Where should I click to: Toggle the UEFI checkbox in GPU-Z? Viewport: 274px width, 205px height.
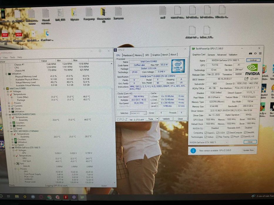pos(252,79)
